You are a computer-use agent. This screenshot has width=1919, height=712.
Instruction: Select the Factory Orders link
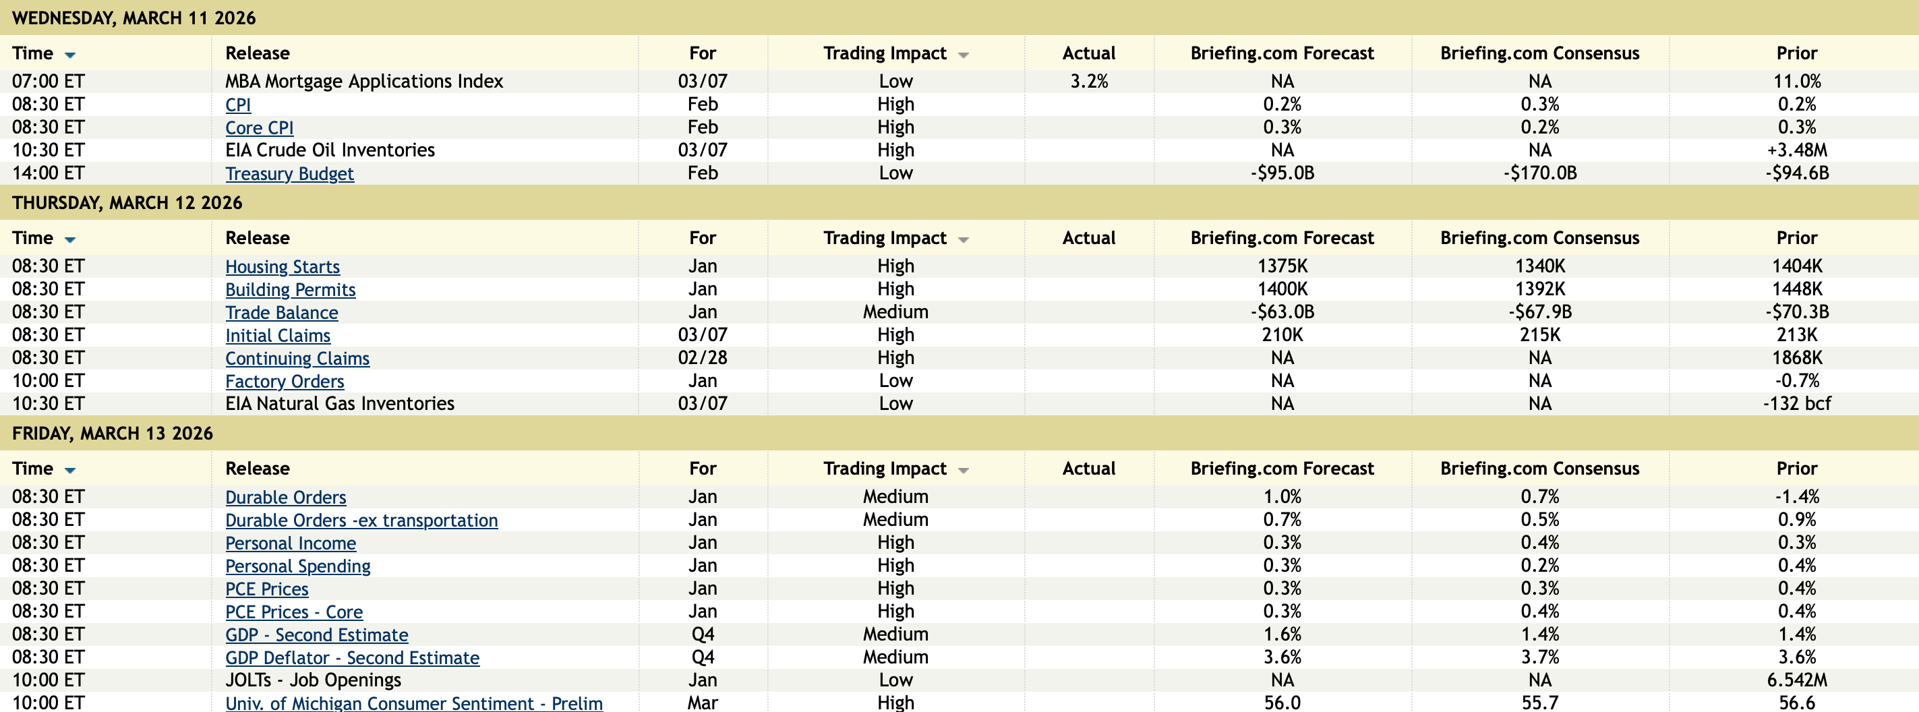click(x=285, y=382)
